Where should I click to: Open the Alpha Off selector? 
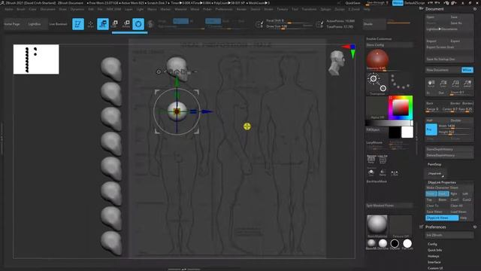[377, 108]
